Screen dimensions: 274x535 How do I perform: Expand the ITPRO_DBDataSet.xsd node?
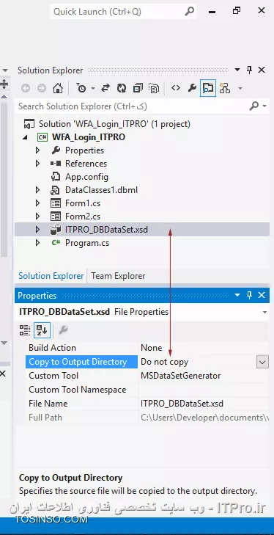pos(37,230)
